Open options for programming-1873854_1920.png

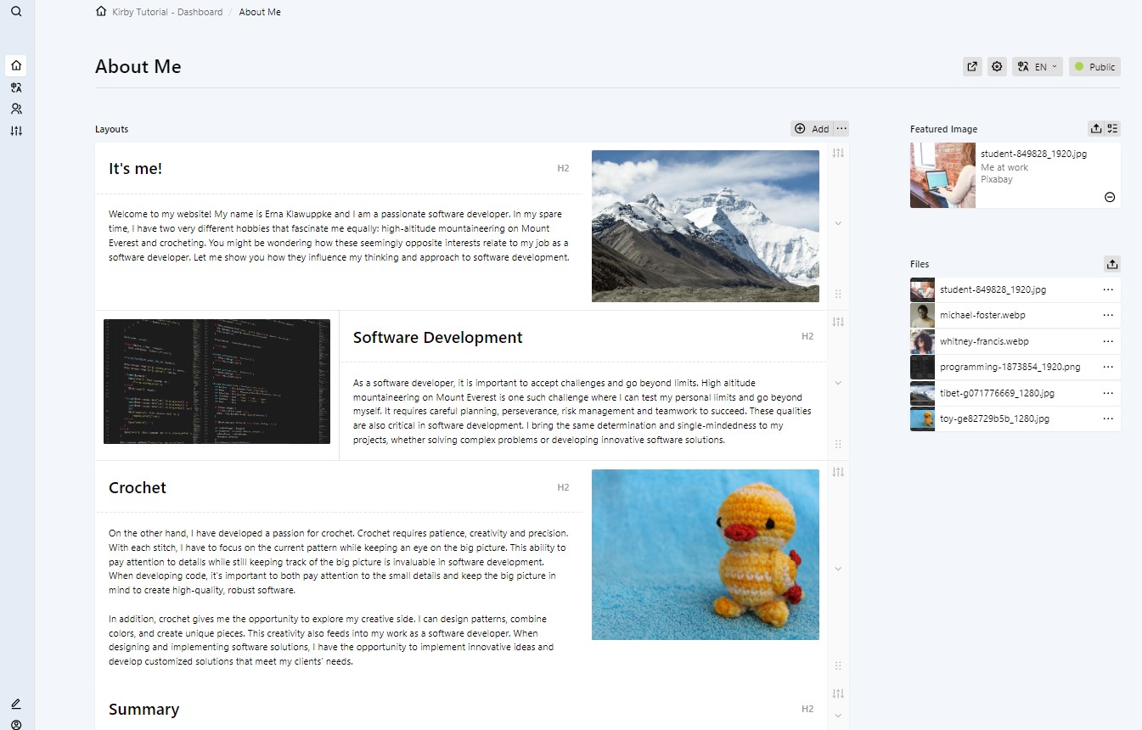coord(1108,367)
